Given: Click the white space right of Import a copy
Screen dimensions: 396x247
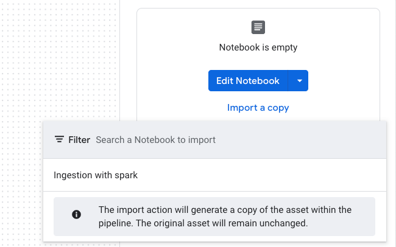Looking at the screenshot, I should 335,108.
